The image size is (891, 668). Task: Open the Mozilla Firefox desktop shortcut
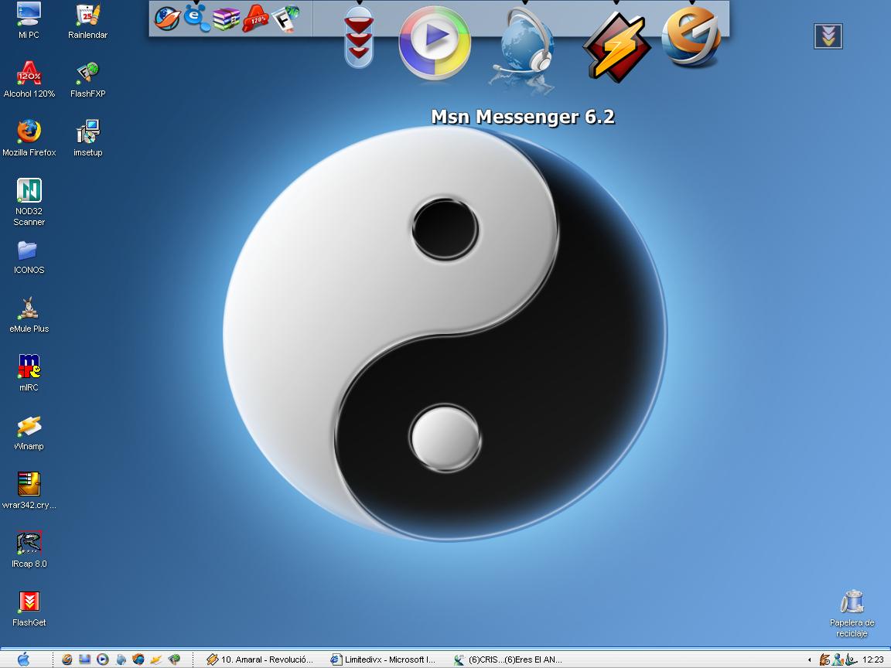(x=29, y=138)
